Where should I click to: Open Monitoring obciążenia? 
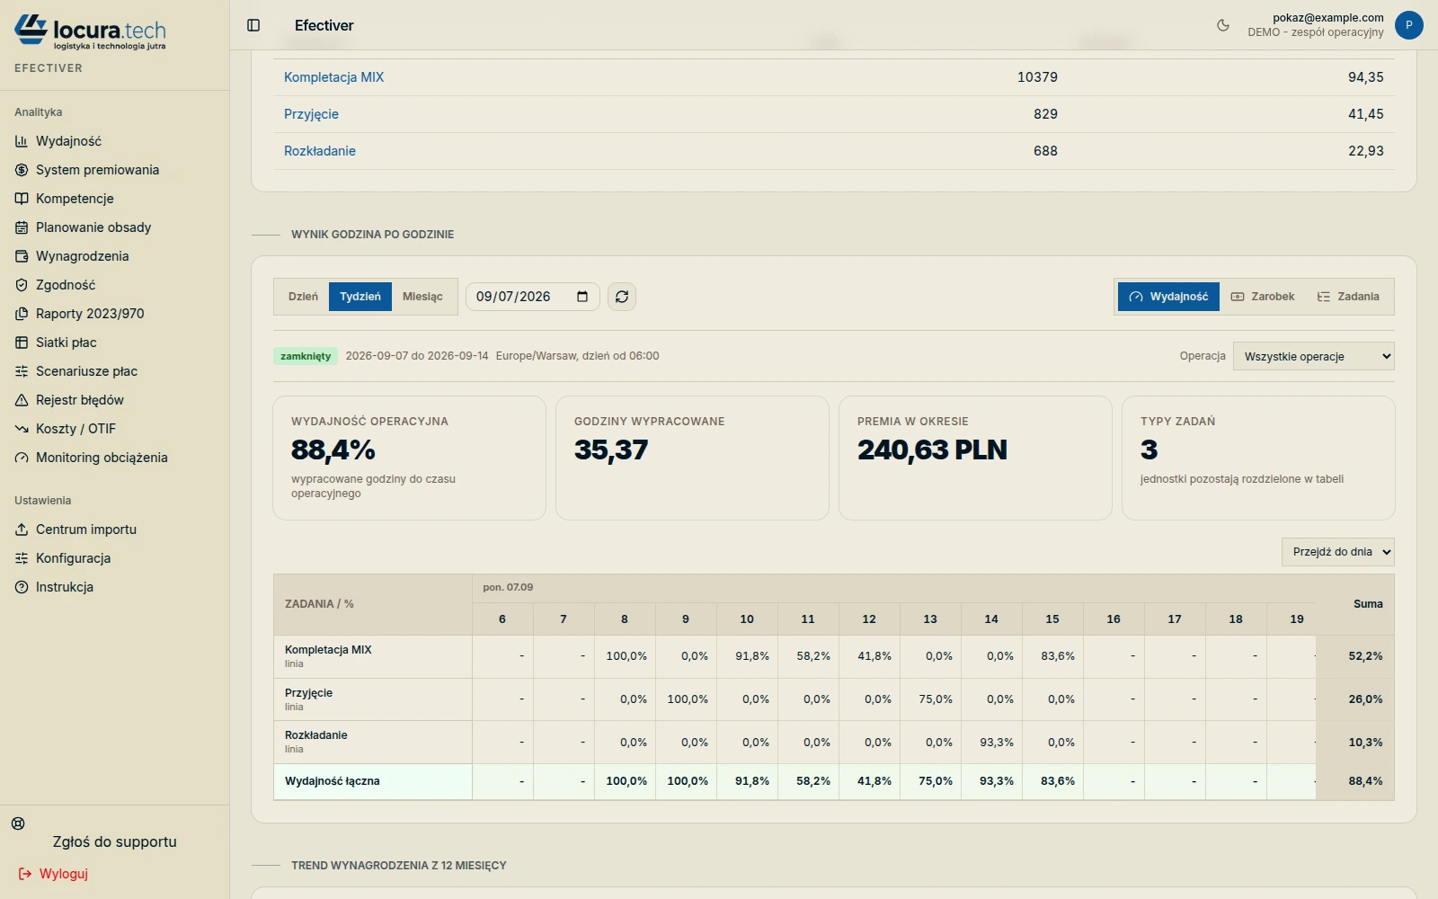(x=102, y=458)
